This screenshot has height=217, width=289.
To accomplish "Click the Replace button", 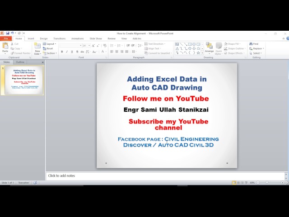I will (x=256, y=48).
